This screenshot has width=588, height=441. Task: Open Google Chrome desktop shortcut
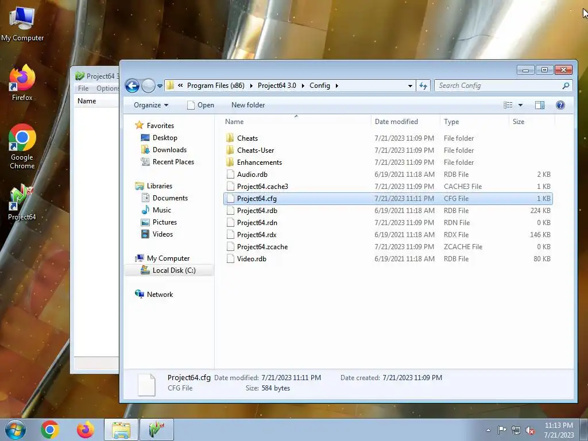pyautogui.click(x=22, y=146)
